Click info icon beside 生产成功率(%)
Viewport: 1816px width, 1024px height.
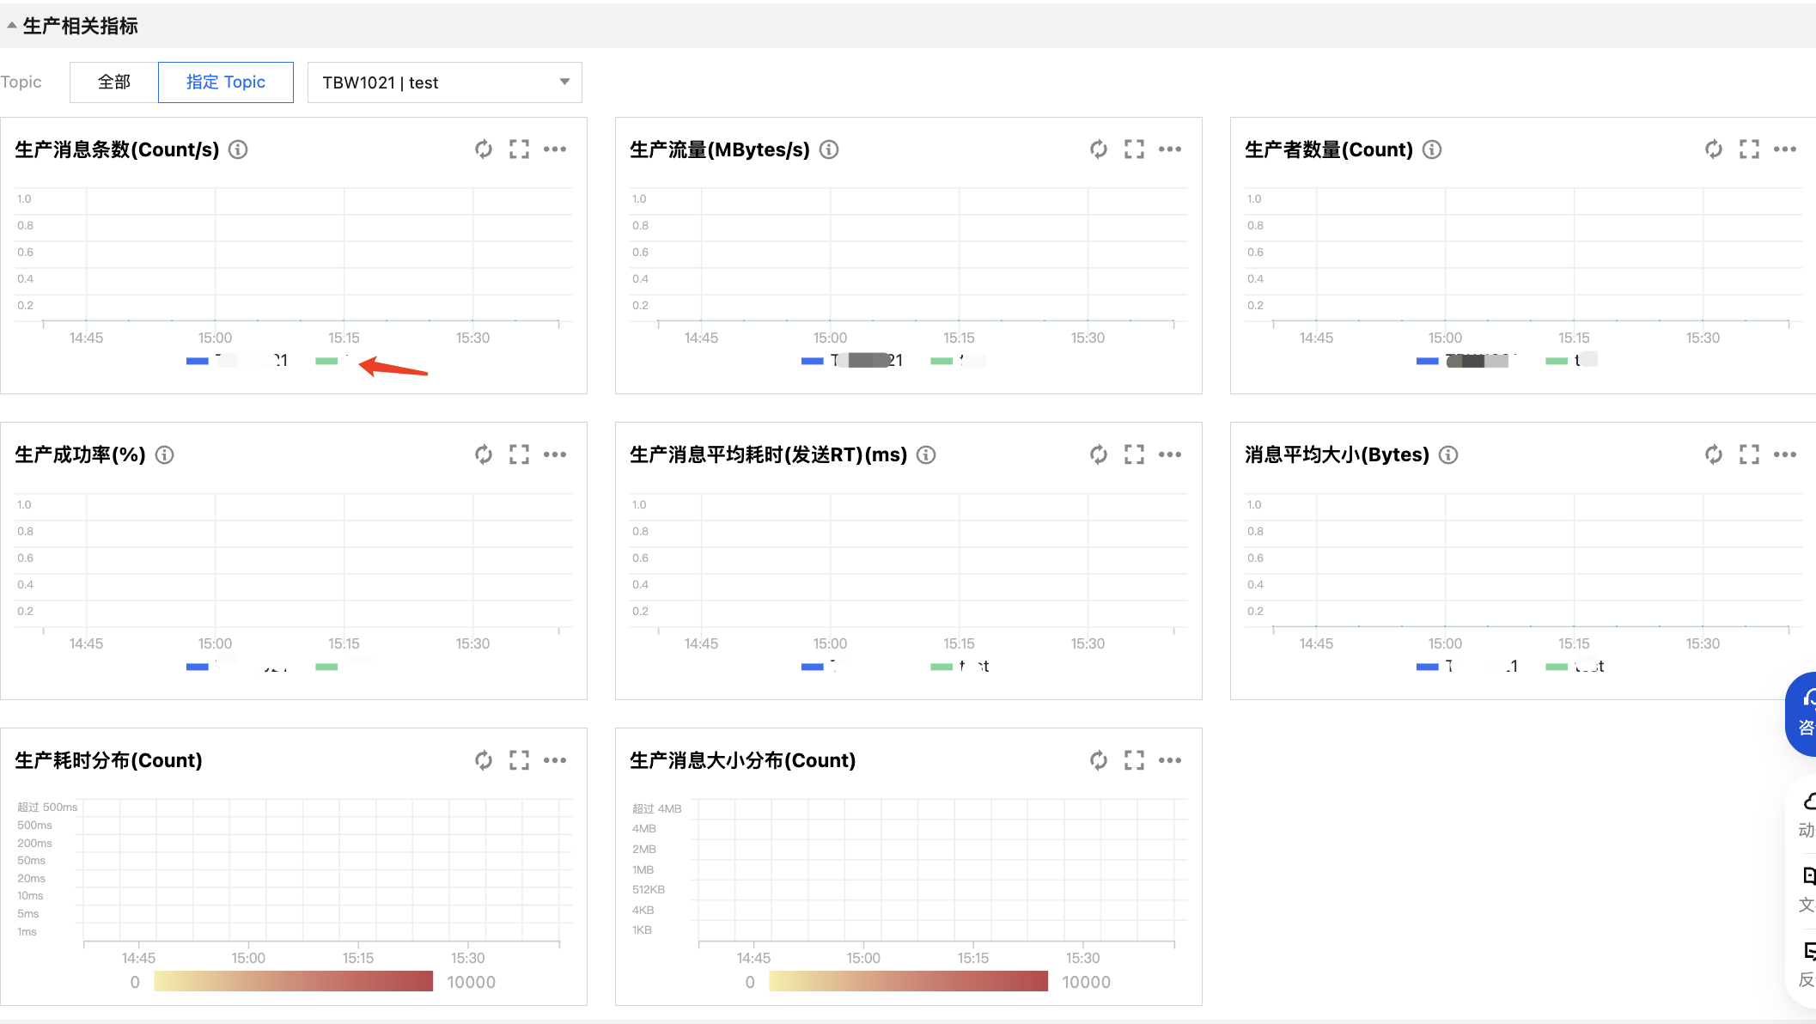(164, 455)
